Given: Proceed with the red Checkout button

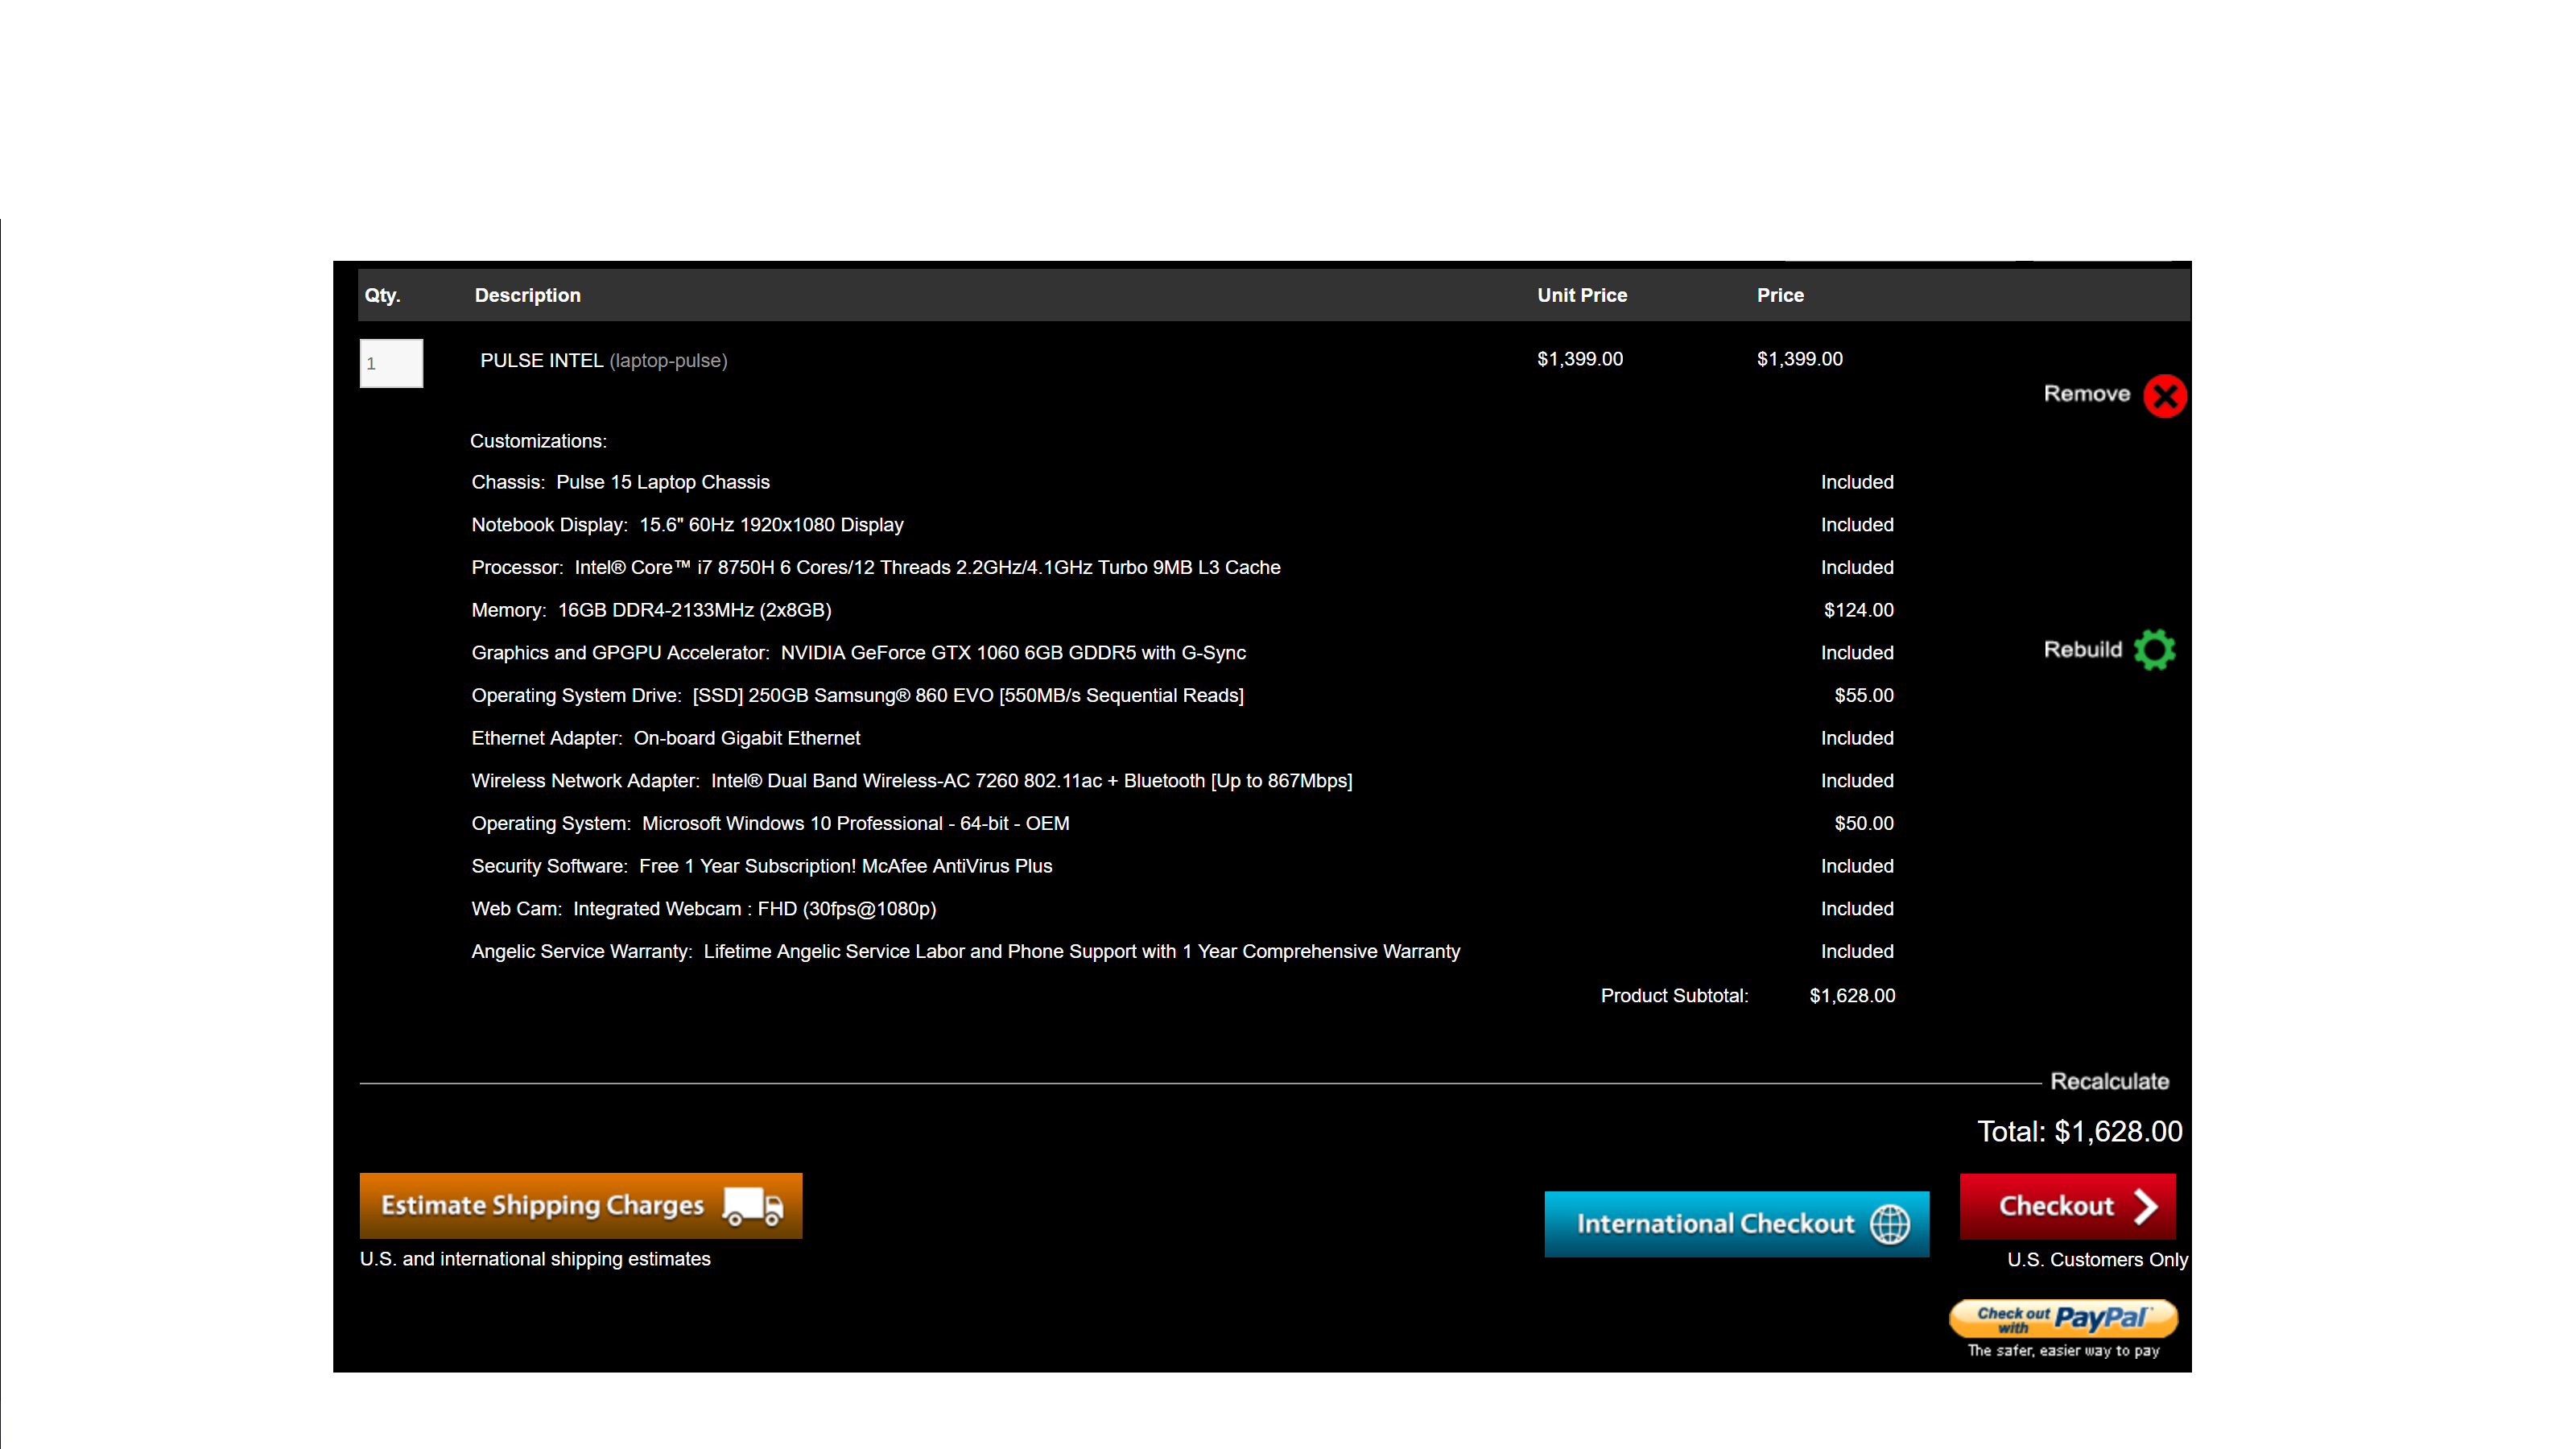Looking at the screenshot, I should [2068, 1206].
